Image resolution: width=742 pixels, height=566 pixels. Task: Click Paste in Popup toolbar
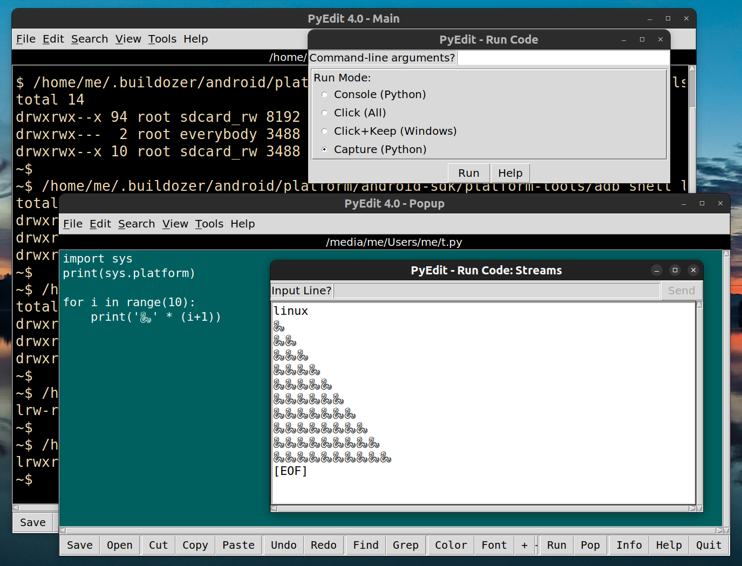(x=239, y=545)
